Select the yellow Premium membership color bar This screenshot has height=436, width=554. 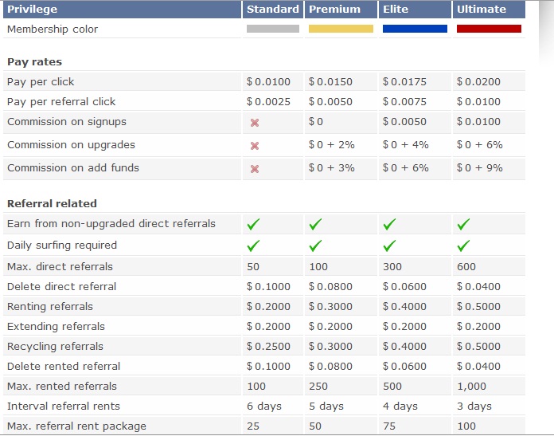(x=341, y=29)
